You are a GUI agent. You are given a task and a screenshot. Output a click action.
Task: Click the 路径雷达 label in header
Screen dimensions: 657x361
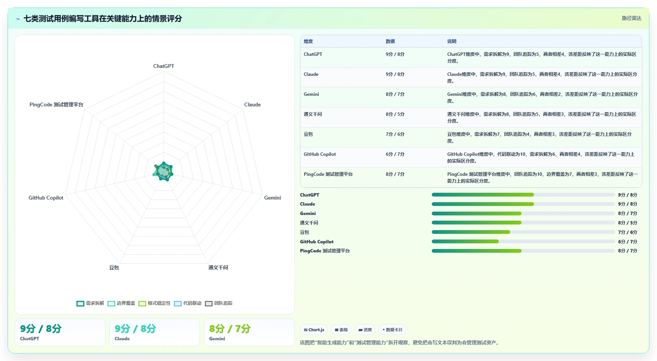coord(631,18)
